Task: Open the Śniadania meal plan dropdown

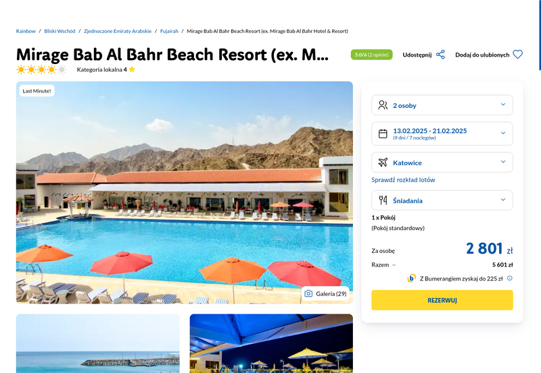Action: click(x=442, y=200)
